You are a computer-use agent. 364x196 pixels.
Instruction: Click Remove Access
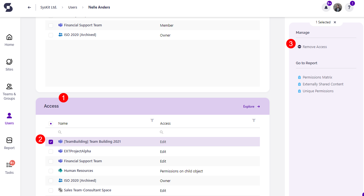[x=314, y=47]
